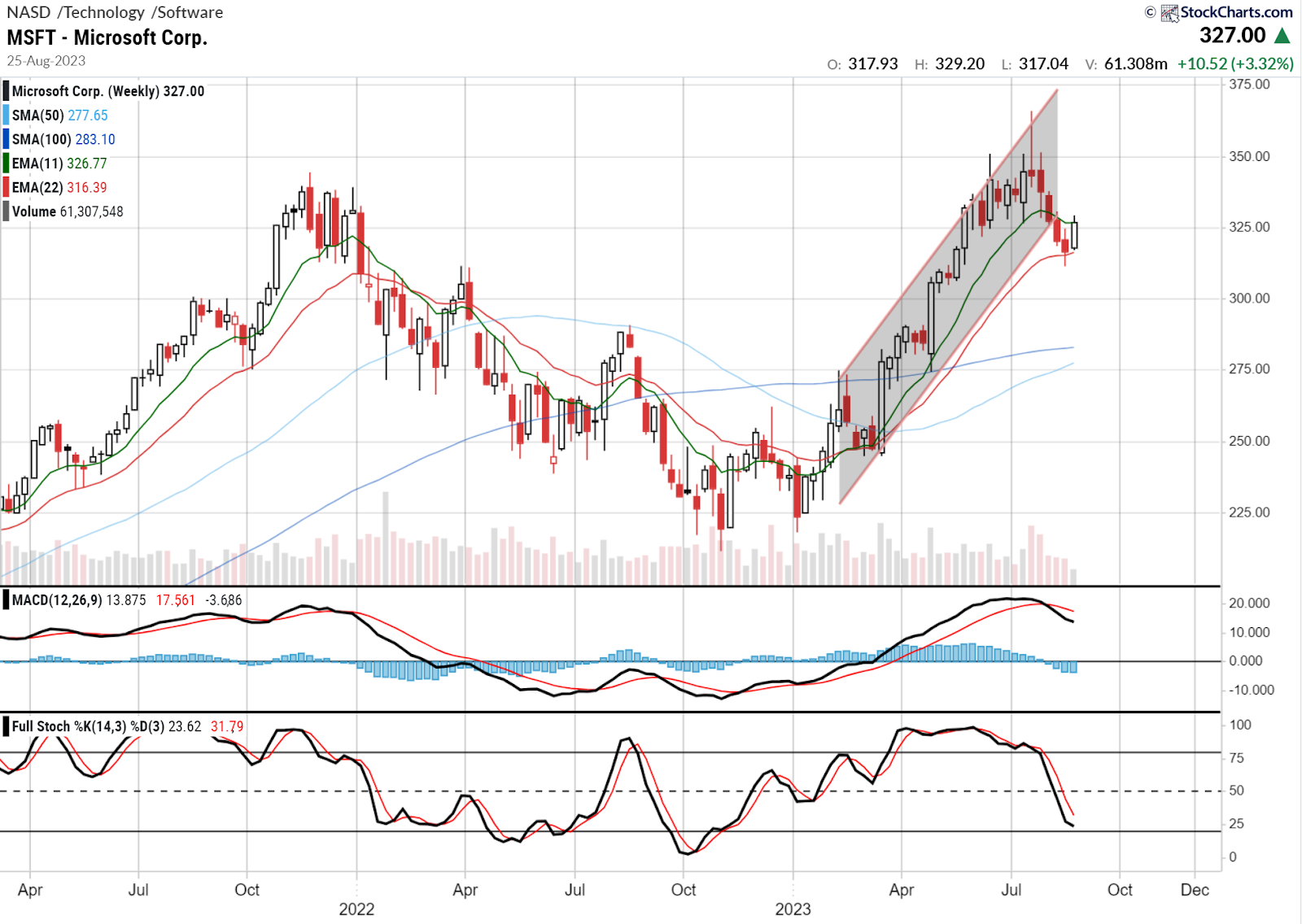Click the 'MSFT - Microsoft Corp.' title
Image resolution: width=1302 pixels, height=924 pixels.
pyautogui.click(x=107, y=37)
